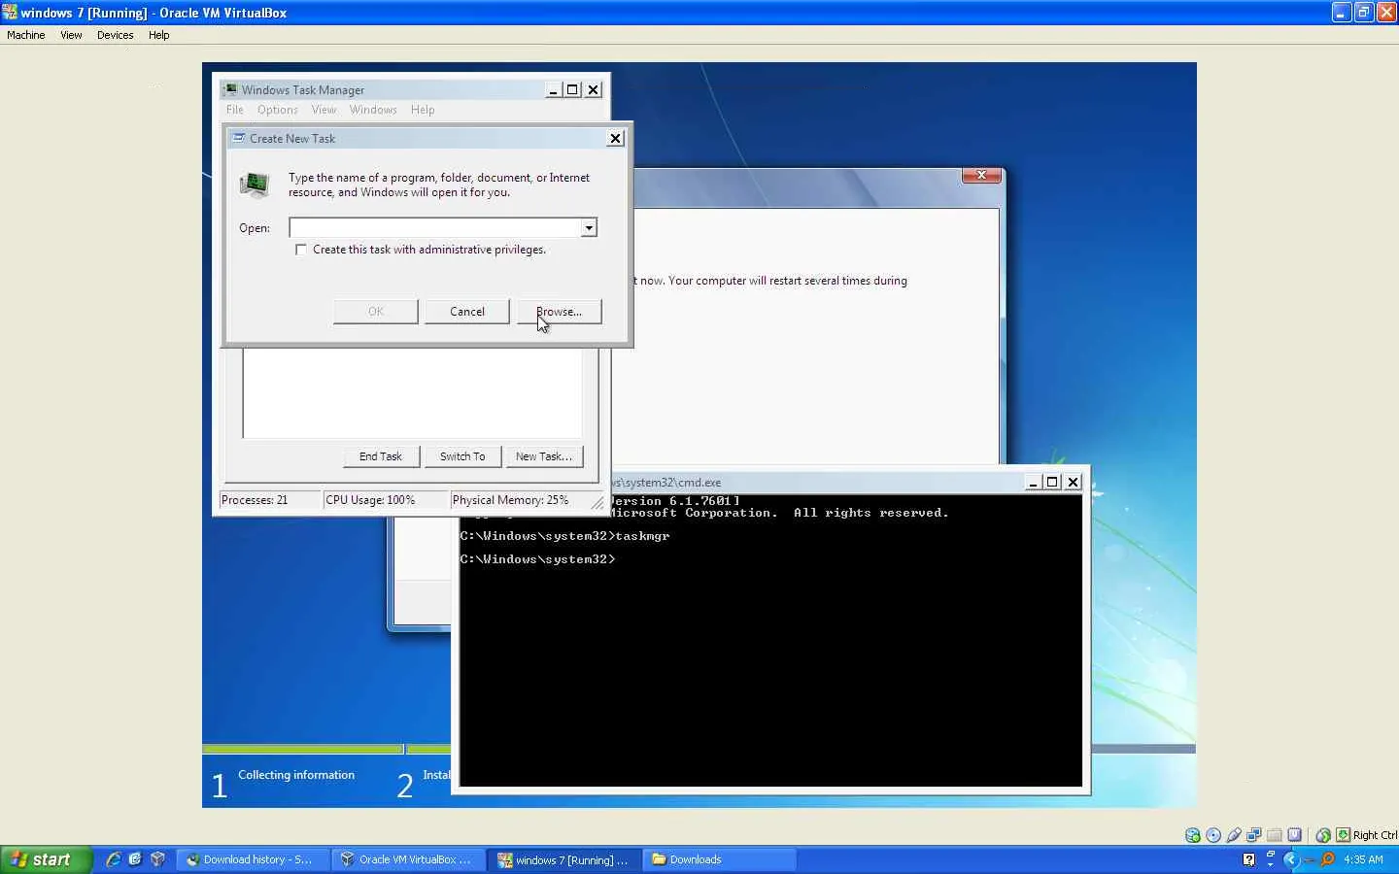Switch to the Download history taskbar button
The width and height of the screenshot is (1399, 874).
pos(252,859)
